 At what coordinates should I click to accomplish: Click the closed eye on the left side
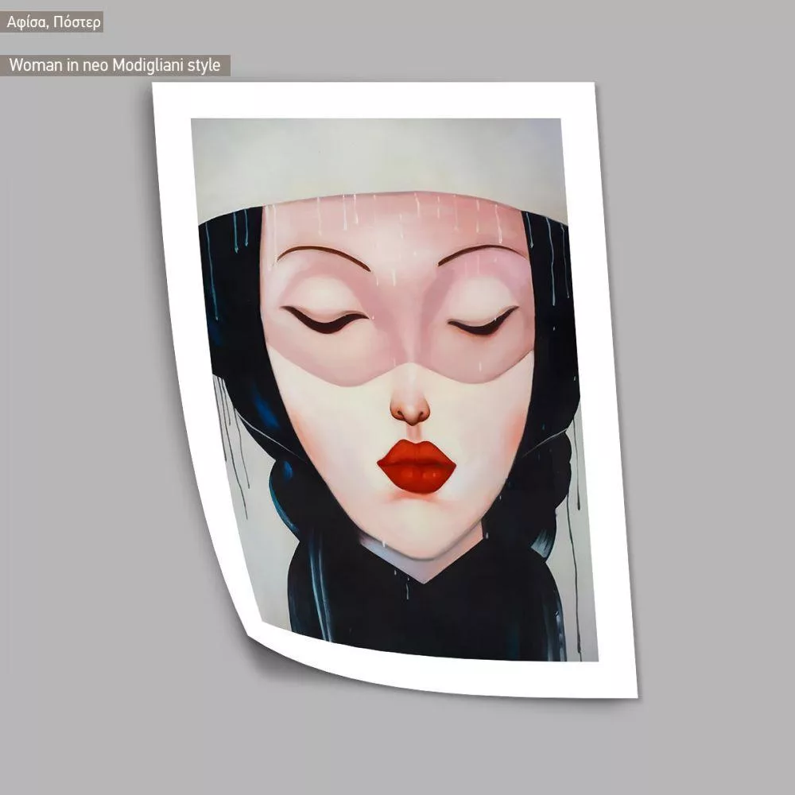326,321
